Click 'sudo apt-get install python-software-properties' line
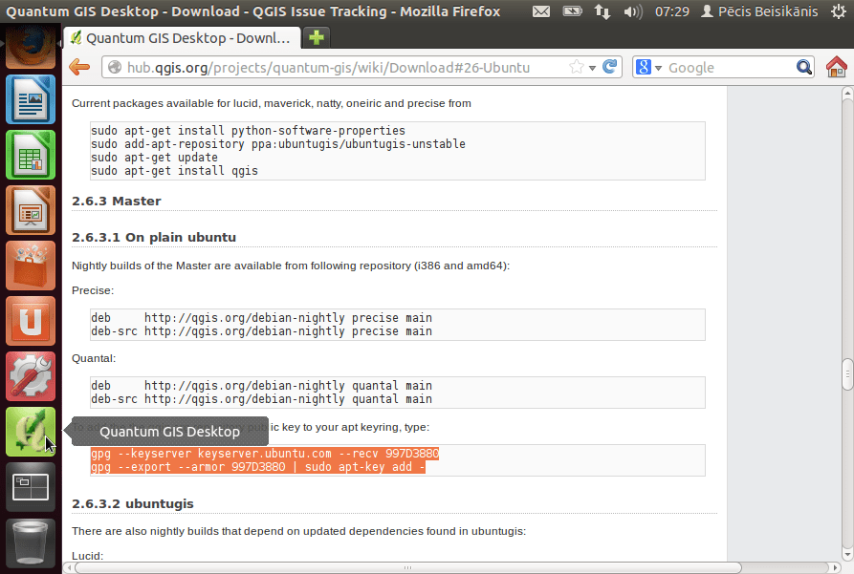854x574 pixels. (248, 131)
